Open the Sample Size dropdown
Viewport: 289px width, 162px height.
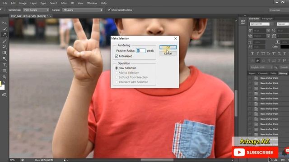pyautogui.click(x=36, y=10)
